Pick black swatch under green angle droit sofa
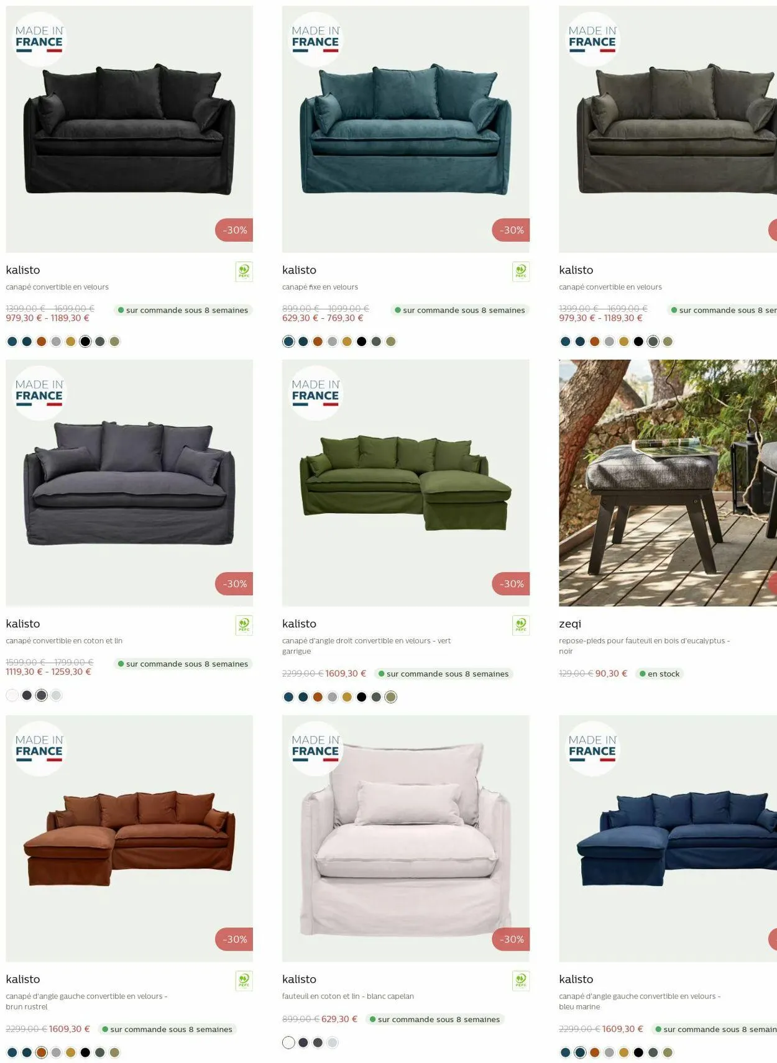This screenshot has width=777, height=1063. 362,697
